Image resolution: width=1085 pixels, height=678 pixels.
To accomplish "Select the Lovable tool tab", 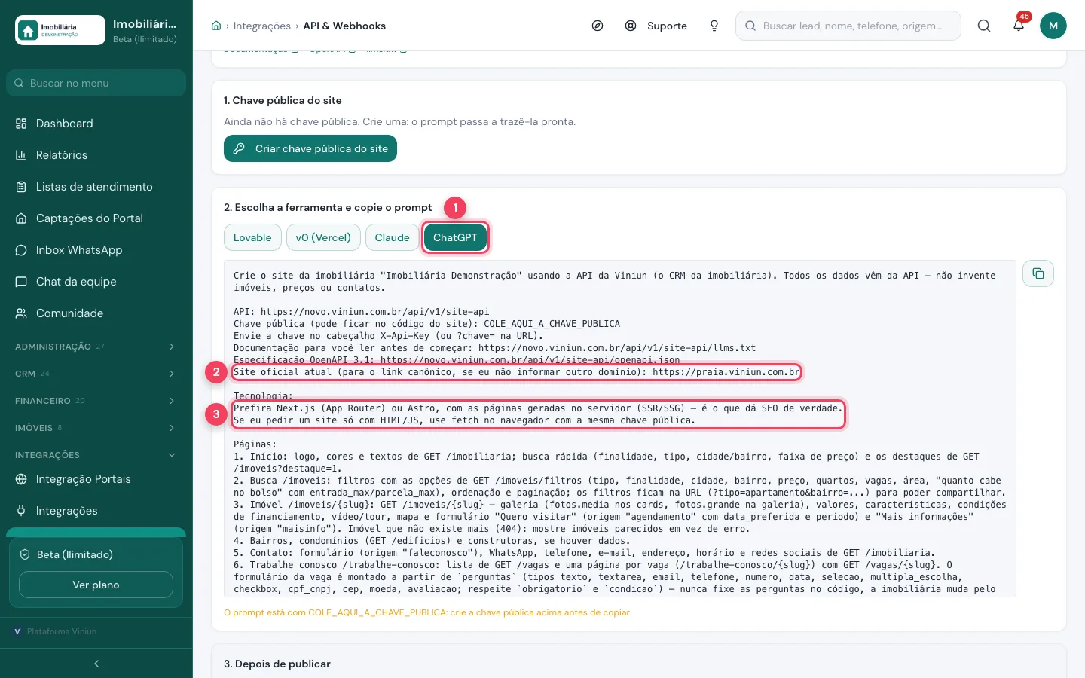I will coord(252,237).
